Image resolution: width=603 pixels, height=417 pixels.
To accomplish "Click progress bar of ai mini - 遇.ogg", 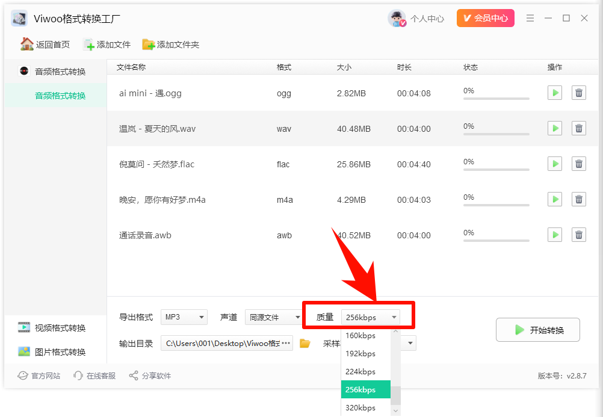I will (496, 99).
